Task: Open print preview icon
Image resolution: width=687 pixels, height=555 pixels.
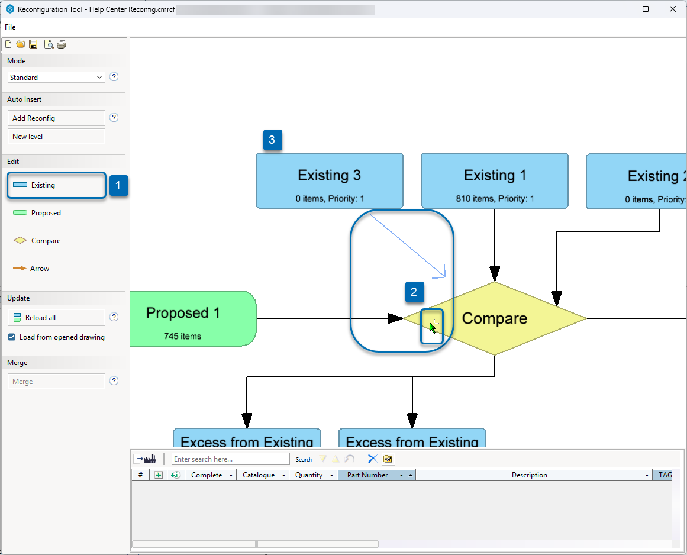Action: tap(49, 44)
